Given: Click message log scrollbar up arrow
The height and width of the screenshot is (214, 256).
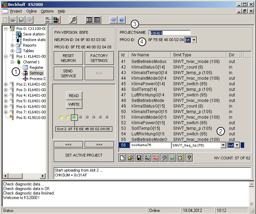Looking at the screenshot, I should pos(251,184).
